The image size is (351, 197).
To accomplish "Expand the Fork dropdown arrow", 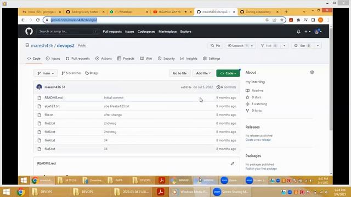I will (284, 45).
